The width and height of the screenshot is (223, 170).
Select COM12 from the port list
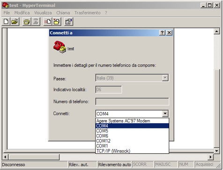[132, 141]
